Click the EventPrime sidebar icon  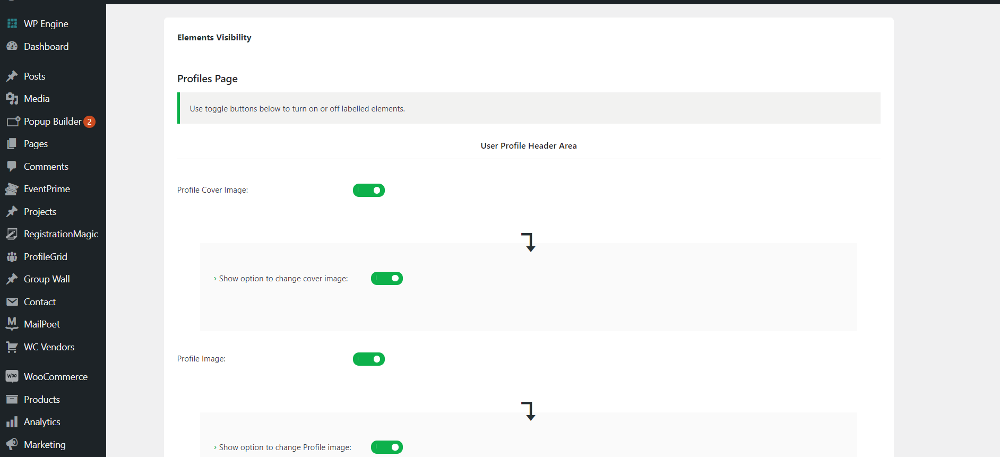coord(12,189)
